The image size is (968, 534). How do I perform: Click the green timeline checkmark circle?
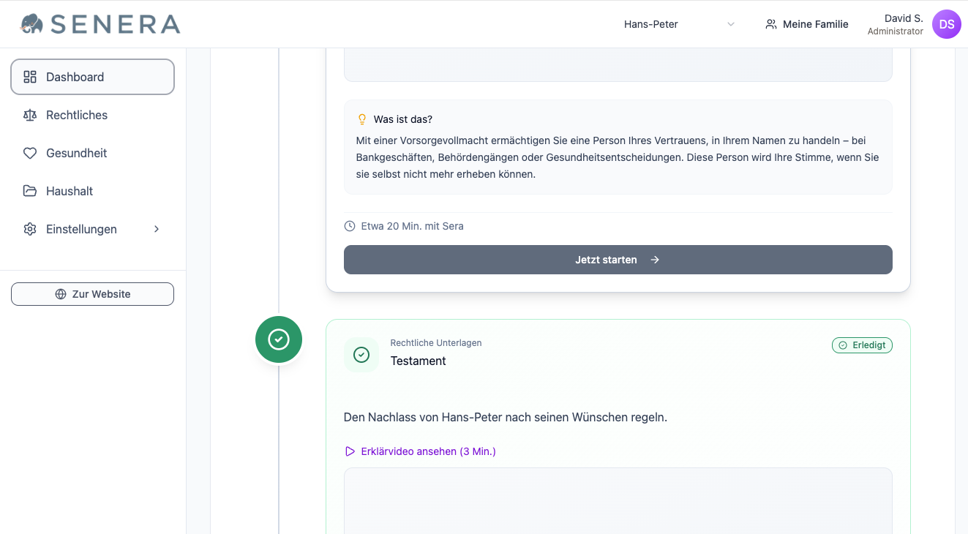coord(279,339)
